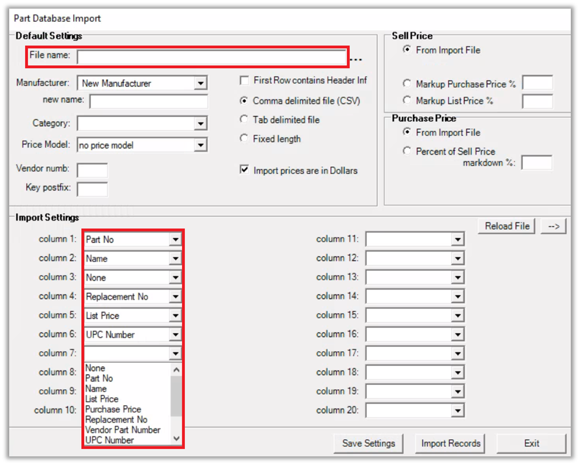Click the arrow button beside Reload File

coord(554,226)
